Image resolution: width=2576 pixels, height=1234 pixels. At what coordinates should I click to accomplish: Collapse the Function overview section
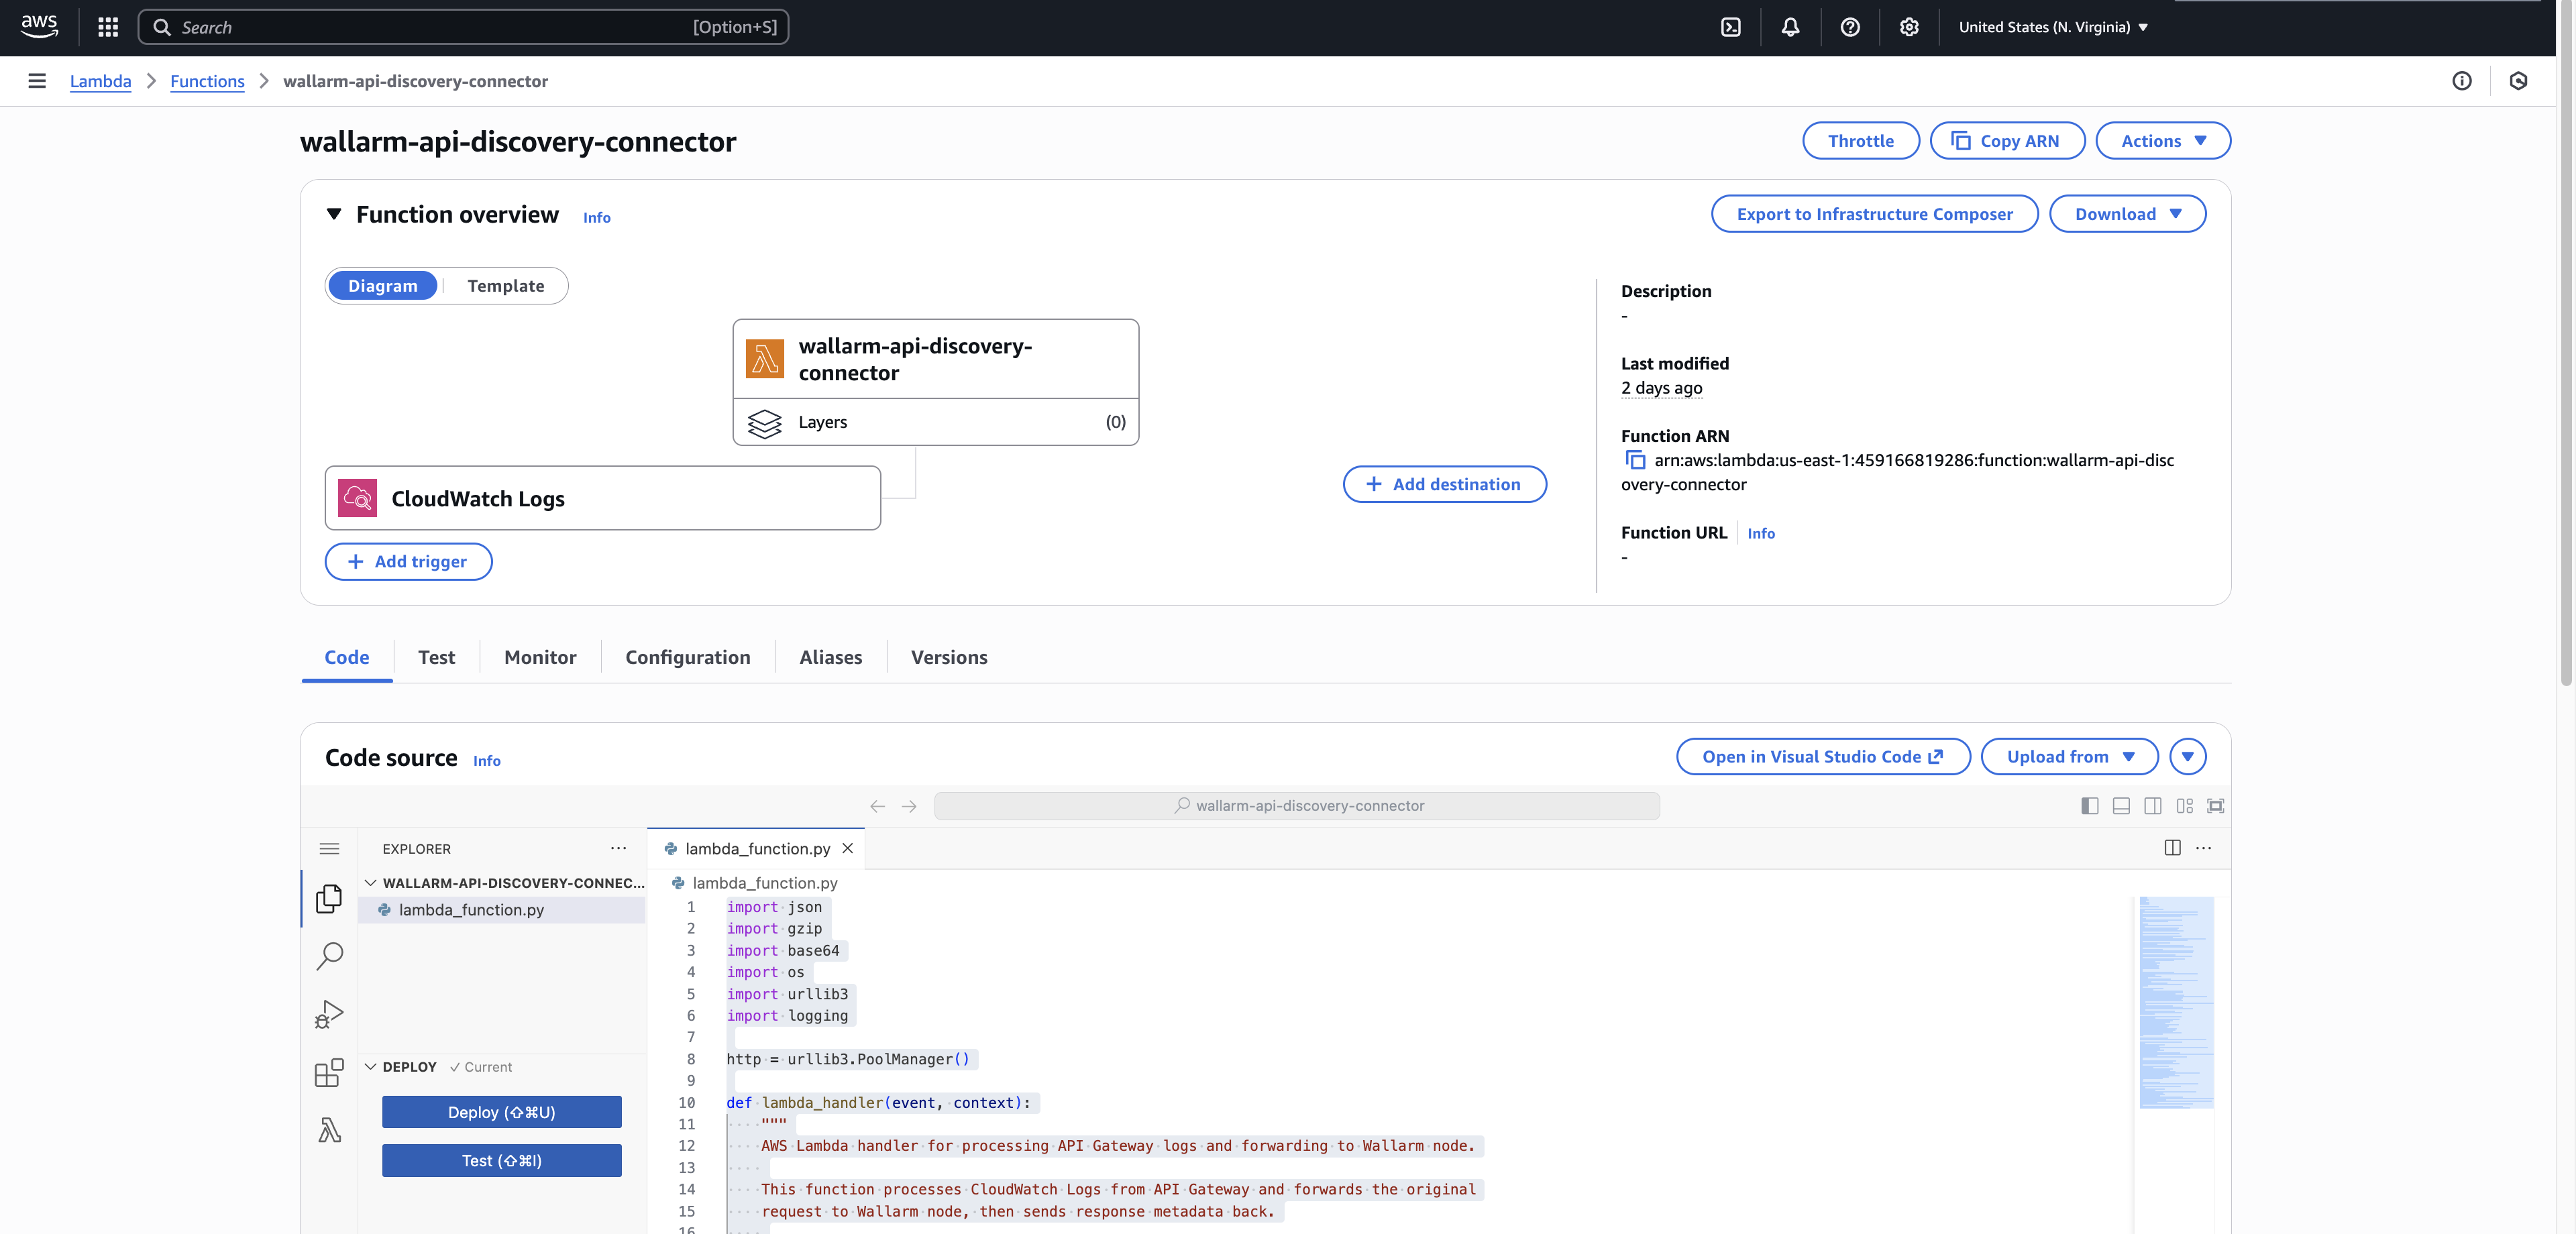point(335,214)
